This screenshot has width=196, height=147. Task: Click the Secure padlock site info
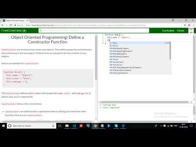pyautogui.click(x=19, y=25)
